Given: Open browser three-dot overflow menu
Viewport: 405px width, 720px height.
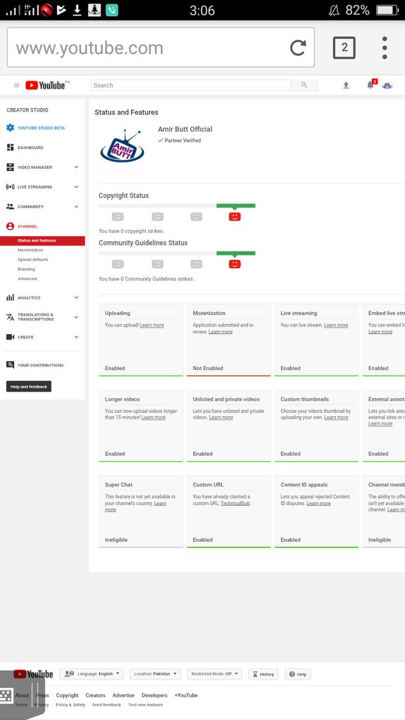Looking at the screenshot, I should click(385, 48).
